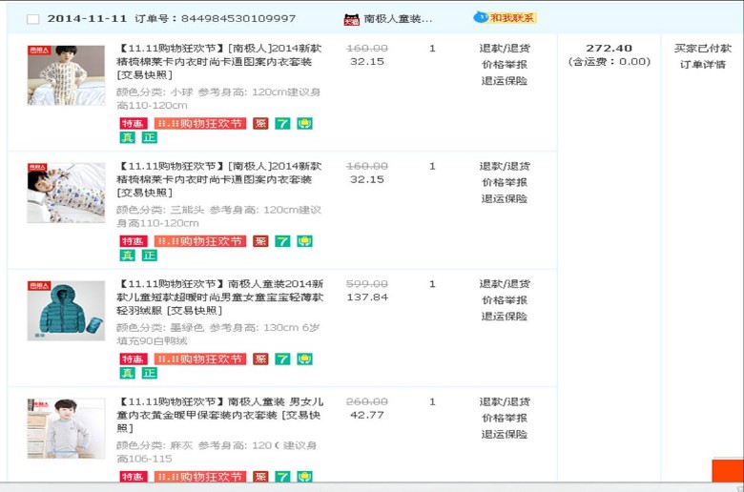The width and height of the screenshot is (744, 492).
Task: Click the red 聚 badge on 麻灰 item
Action: tap(260, 477)
